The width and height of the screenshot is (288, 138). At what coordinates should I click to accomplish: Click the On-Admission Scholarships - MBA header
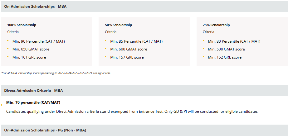144,7
